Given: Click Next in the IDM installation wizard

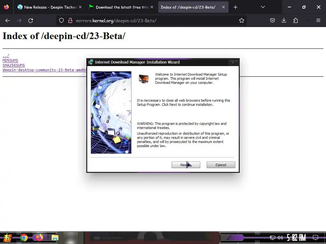Looking at the screenshot, I should pyautogui.click(x=186, y=165).
